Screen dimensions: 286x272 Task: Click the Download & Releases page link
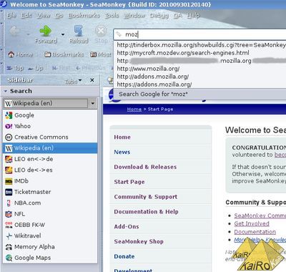click(x=145, y=167)
